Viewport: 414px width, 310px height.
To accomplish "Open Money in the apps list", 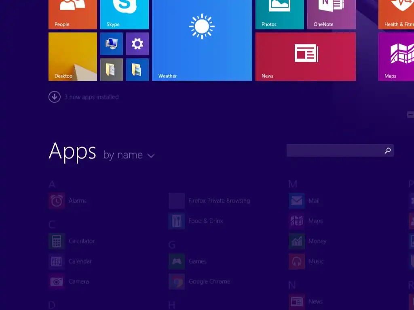I will 308,241.
